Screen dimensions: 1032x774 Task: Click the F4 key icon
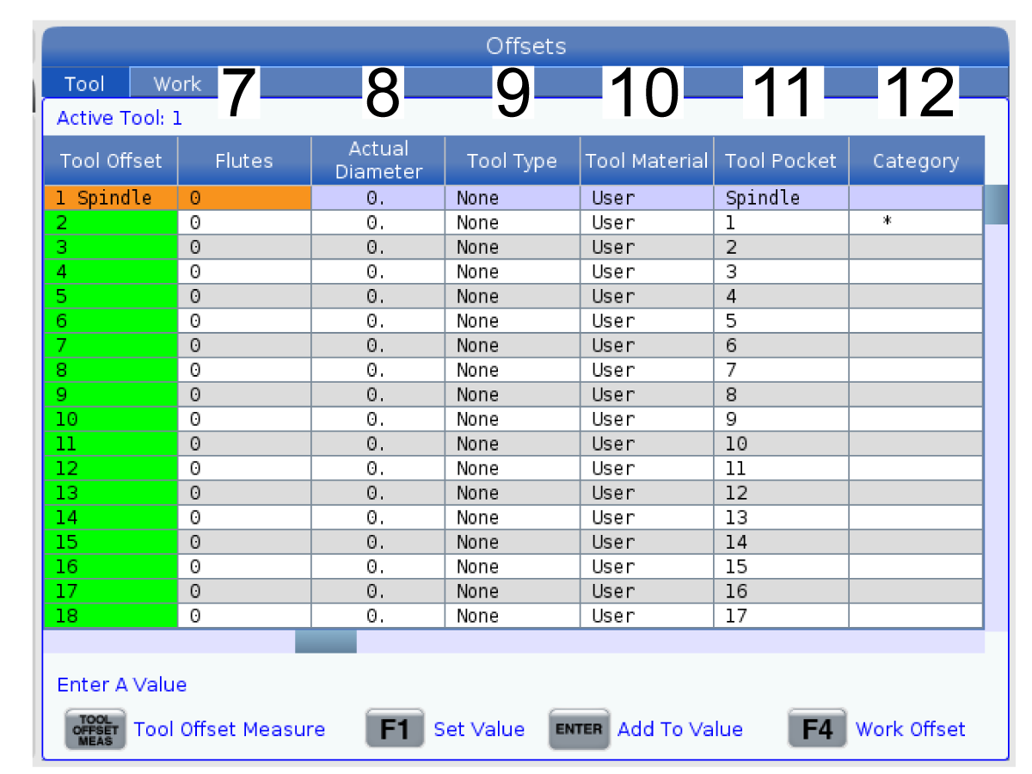point(818,729)
